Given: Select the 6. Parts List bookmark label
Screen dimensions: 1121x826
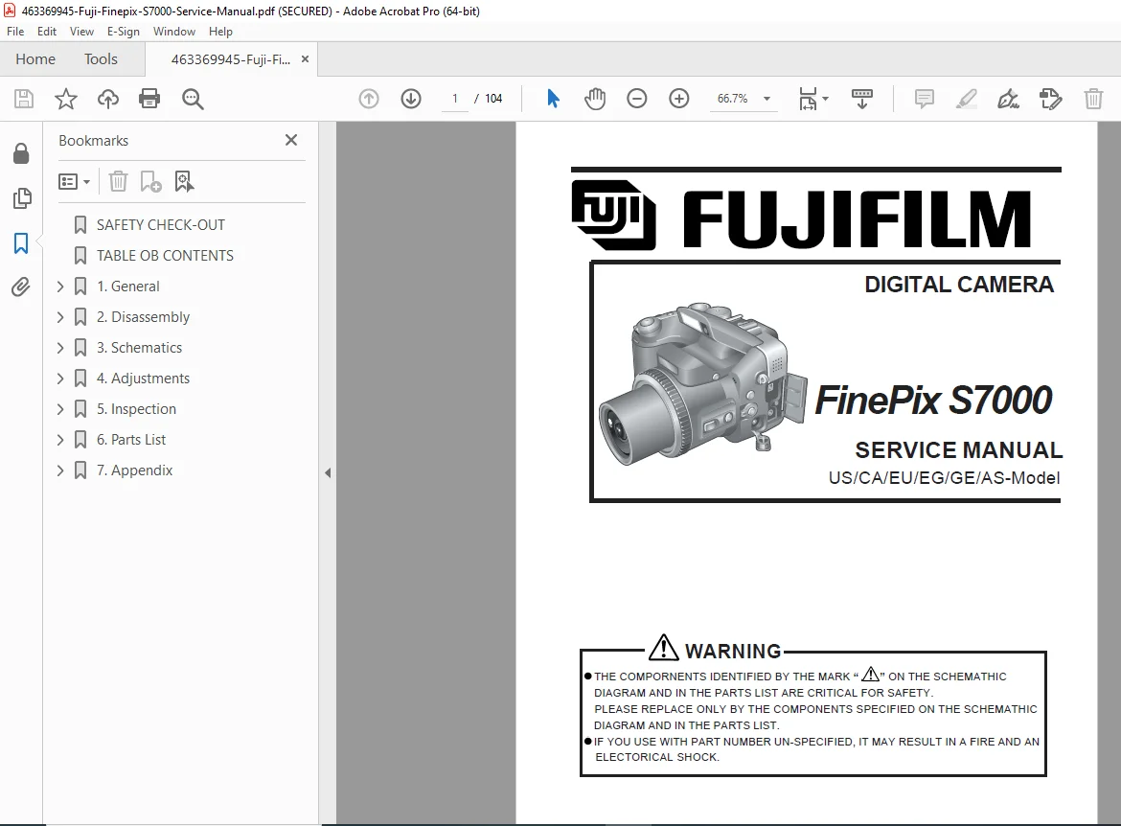Looking at the screenshot, I should coord(131,440).
